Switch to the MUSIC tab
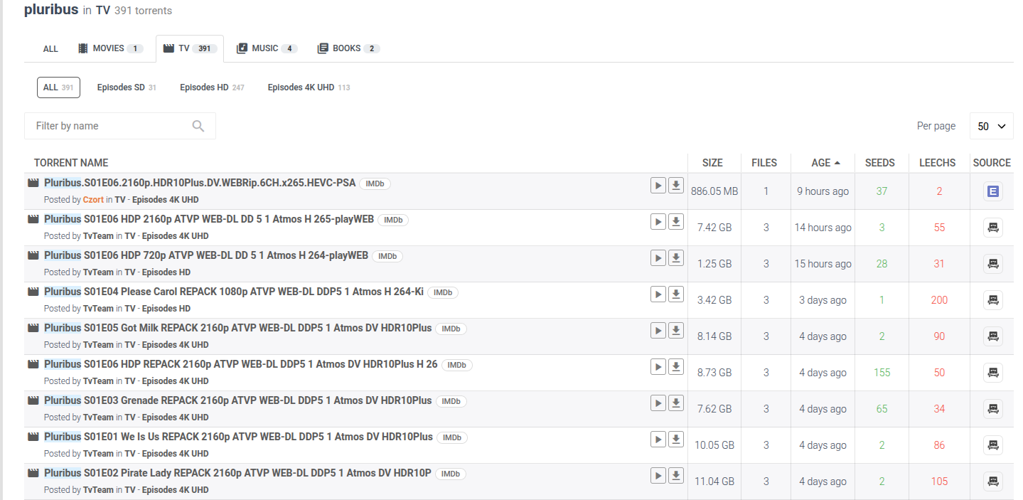The height and width of the screenshot is (500, 1023). tap(267, 48)
